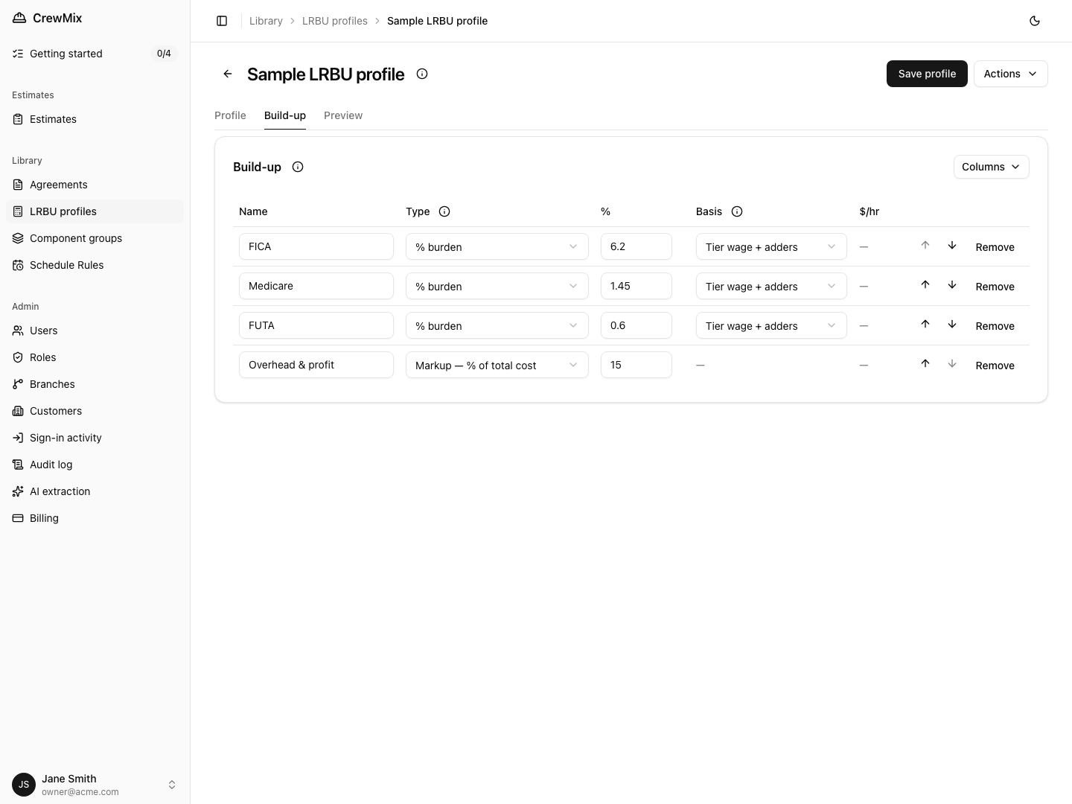Open Branches admin page
1072x804 pixels.
(95, 384)
